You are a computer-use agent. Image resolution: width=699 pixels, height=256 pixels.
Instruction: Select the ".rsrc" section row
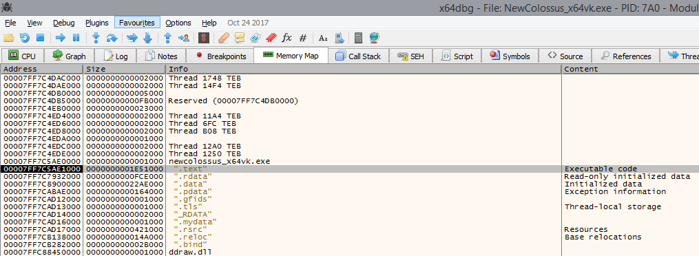350,230
